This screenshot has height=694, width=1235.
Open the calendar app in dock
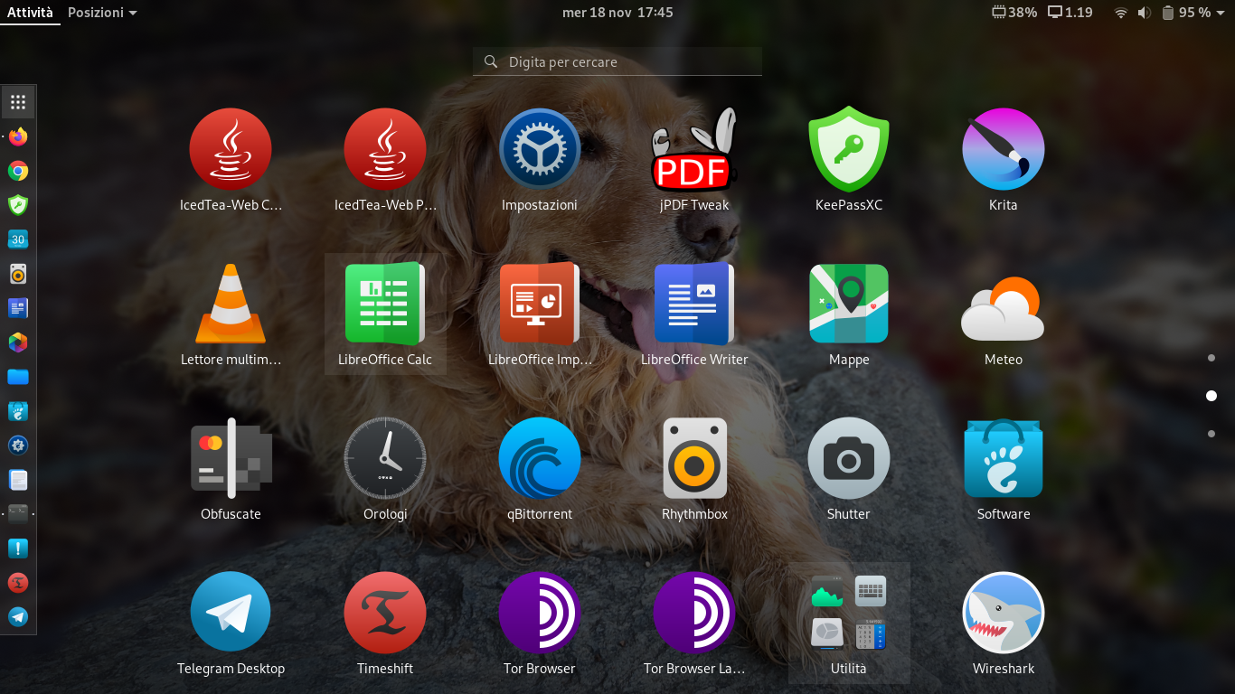(x=18, y=239)
